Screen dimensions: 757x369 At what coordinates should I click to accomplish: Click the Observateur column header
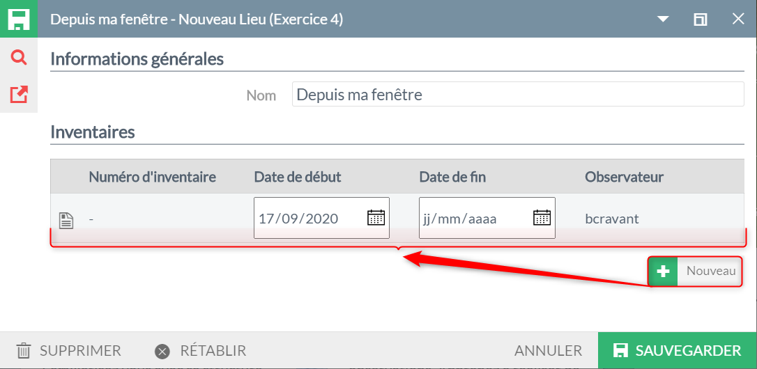[625, 177]
